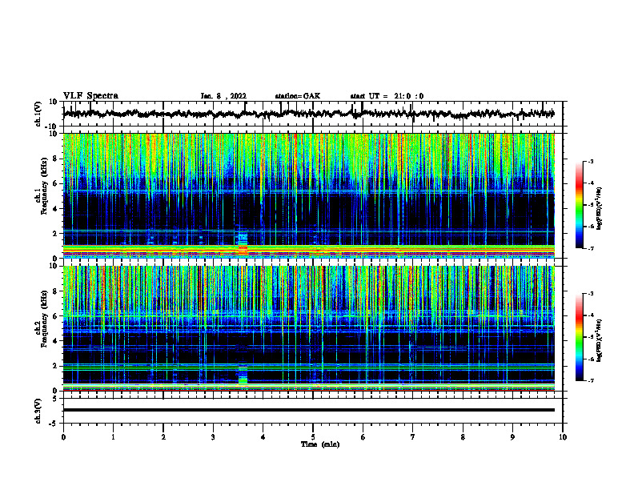The width and height of the screenshot is (634, 490).
Task: Click time axis tick label "9"
Action: (512, 437)
